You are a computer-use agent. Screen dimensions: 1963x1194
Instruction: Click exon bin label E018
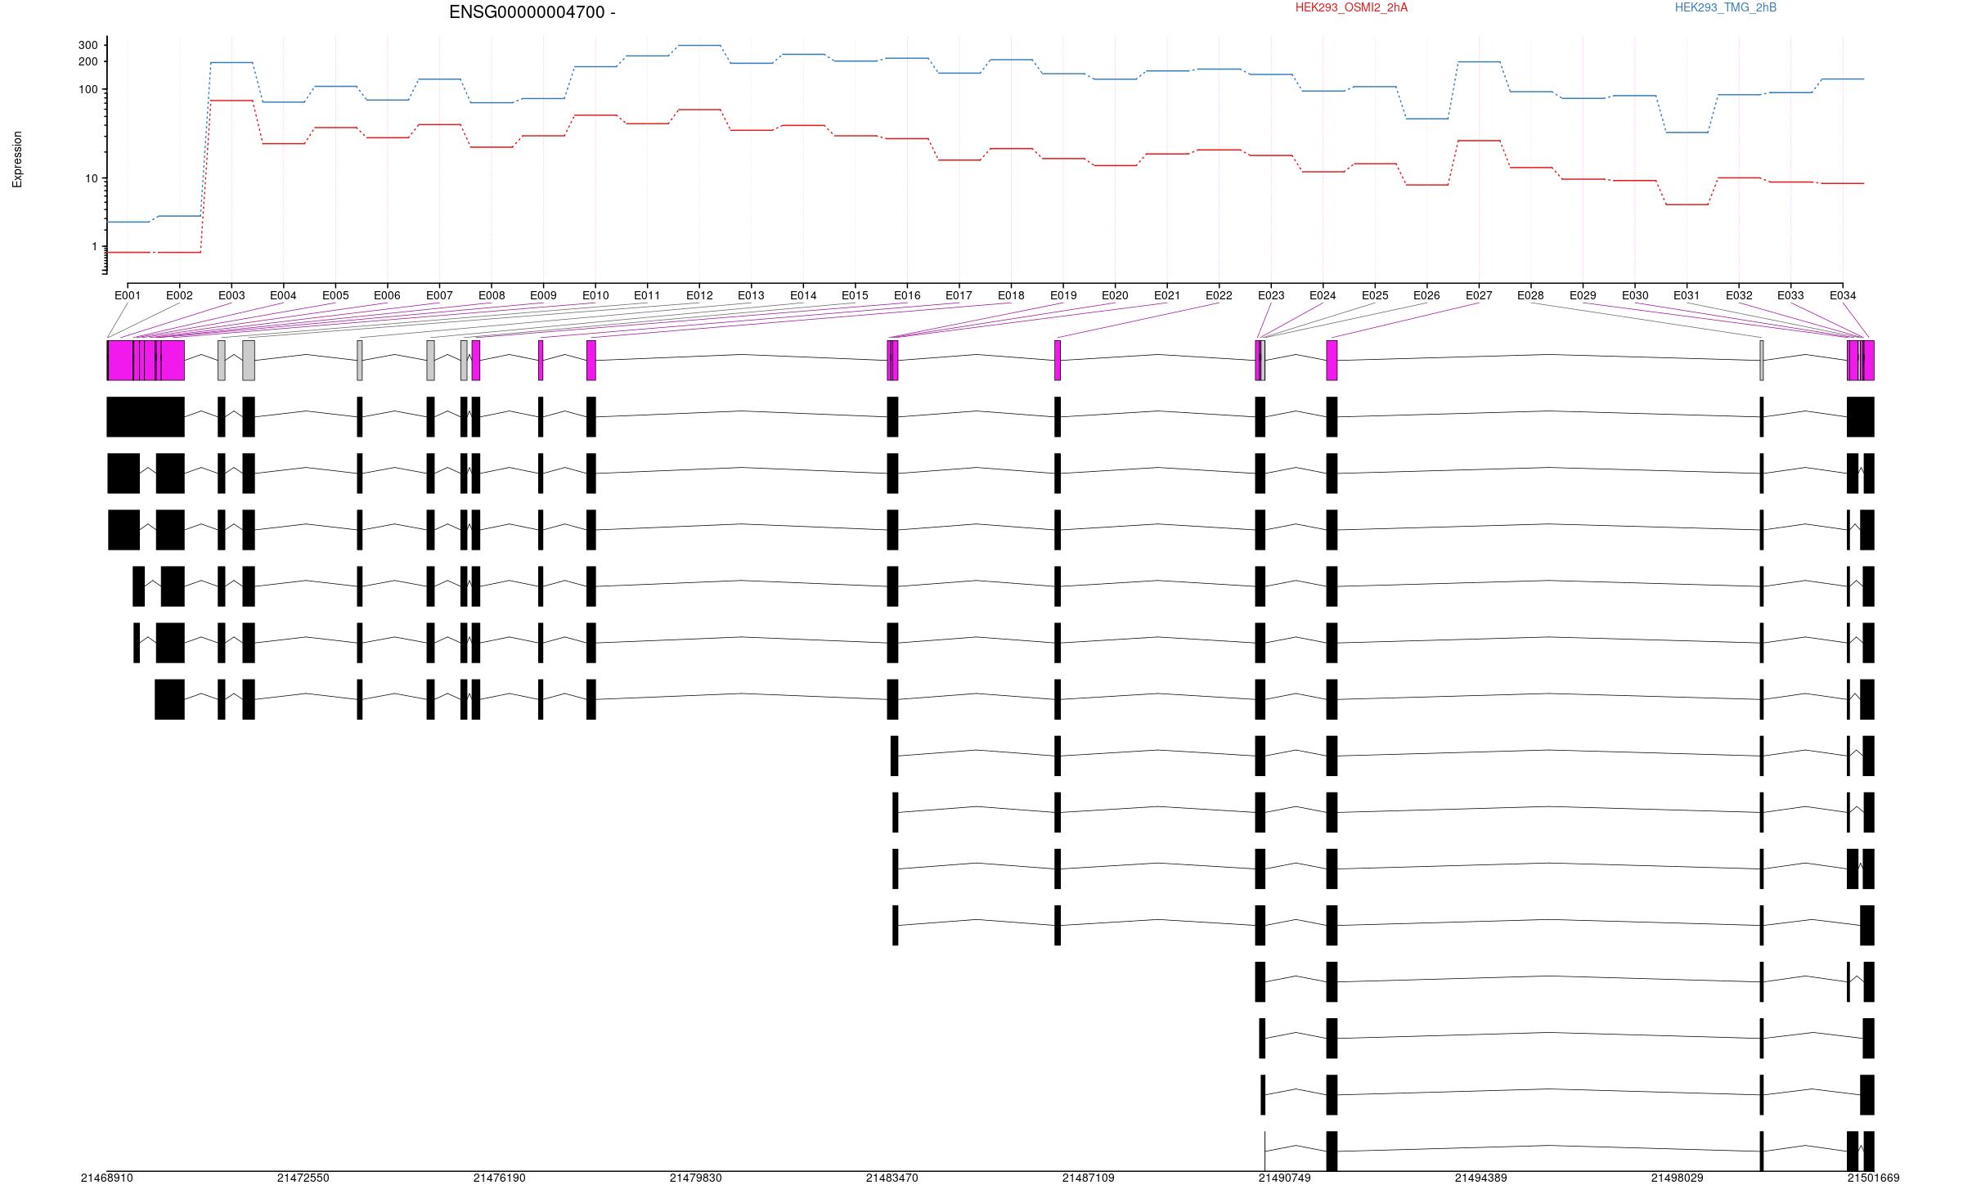pos(1011,295)
